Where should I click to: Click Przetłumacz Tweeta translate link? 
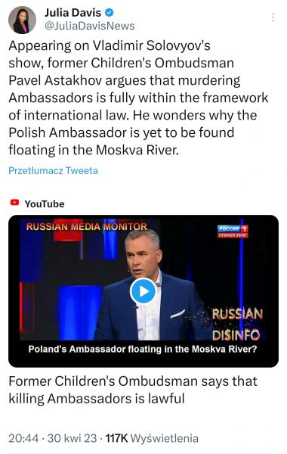(x=53, y=170)
